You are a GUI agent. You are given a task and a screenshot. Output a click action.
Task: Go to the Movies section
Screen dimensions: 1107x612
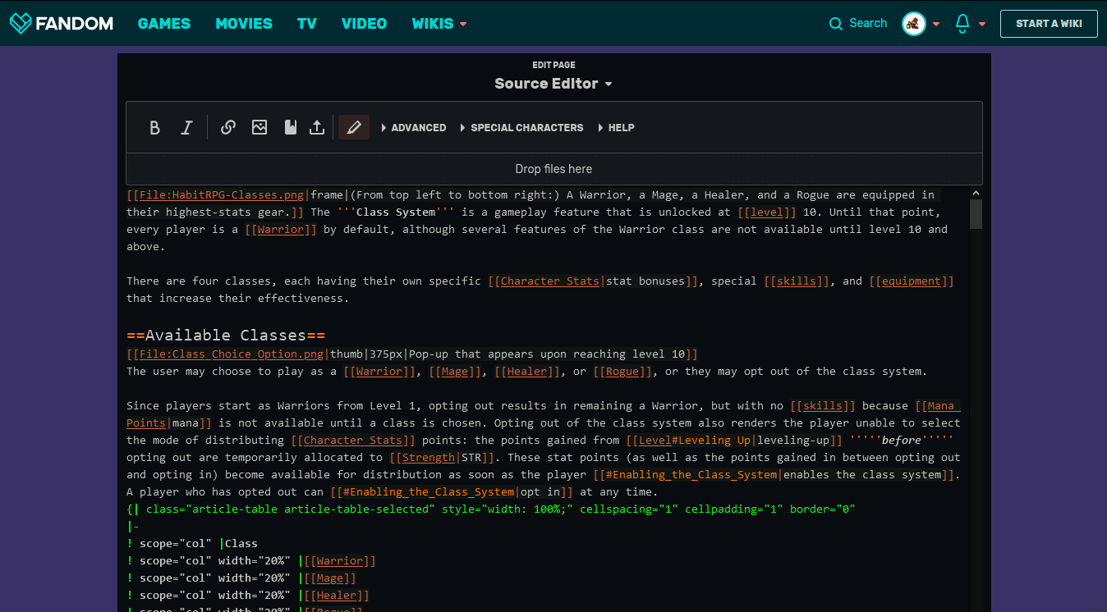(x=244, y=24)
